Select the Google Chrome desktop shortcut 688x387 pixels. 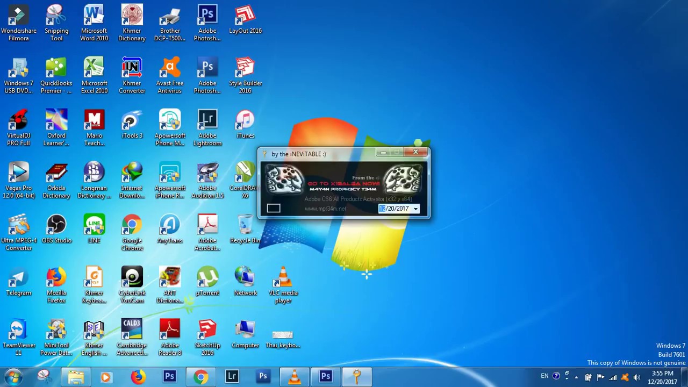click(132, 233)
